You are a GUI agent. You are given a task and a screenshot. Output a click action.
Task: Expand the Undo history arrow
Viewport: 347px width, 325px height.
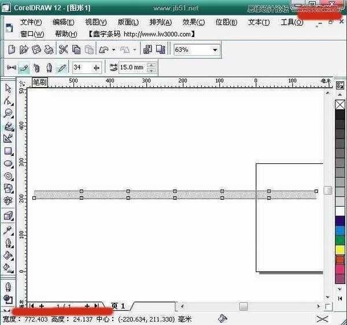point(113,50)
